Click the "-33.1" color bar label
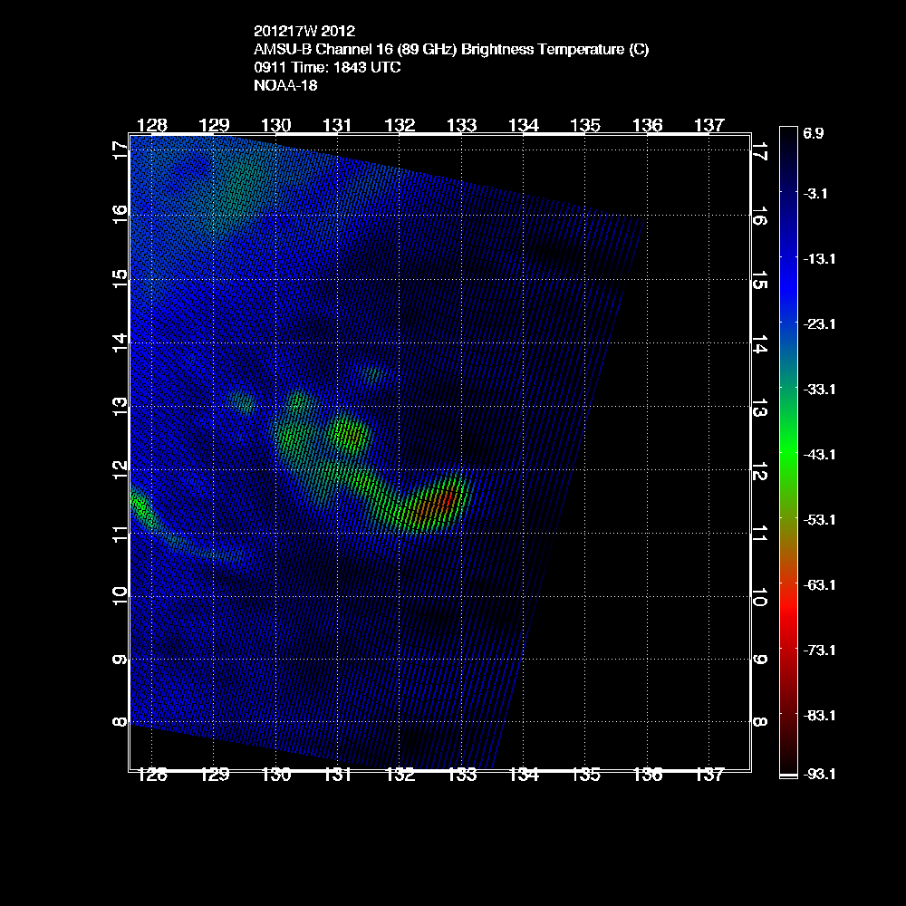 819,390
